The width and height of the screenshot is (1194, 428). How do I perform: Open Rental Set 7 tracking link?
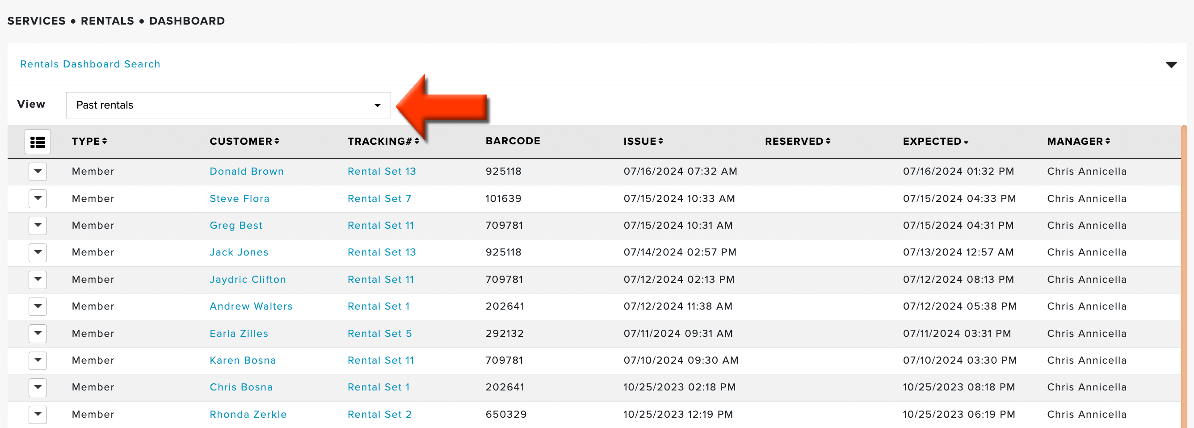coord(379,199)
